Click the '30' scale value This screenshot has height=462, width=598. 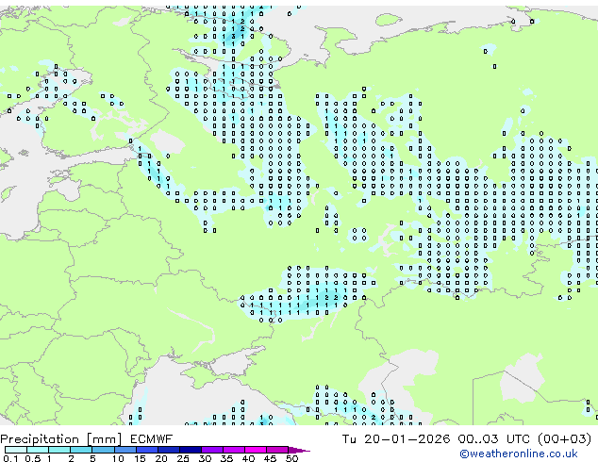[x=205, y=458]
